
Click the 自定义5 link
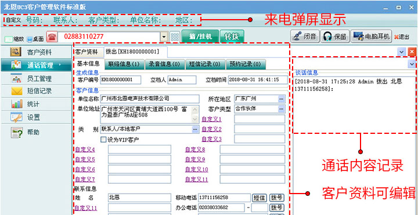tap(85, 159)
